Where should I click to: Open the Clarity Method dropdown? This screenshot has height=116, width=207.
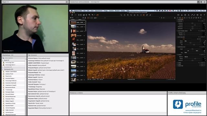(x=195, y=57)
